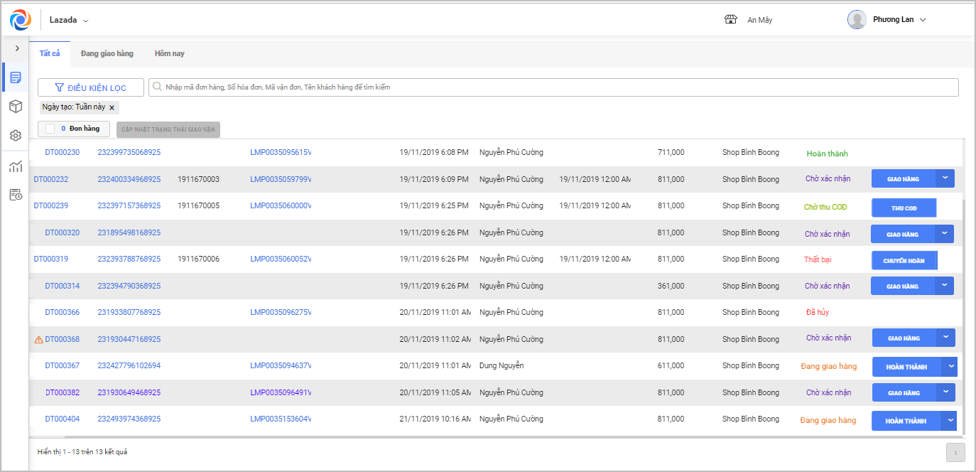Open the orders list sidebar icon
976x472 pixels.
tap(16, 77)
